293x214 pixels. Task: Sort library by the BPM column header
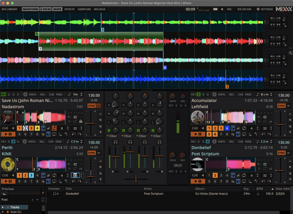[265, 189]
